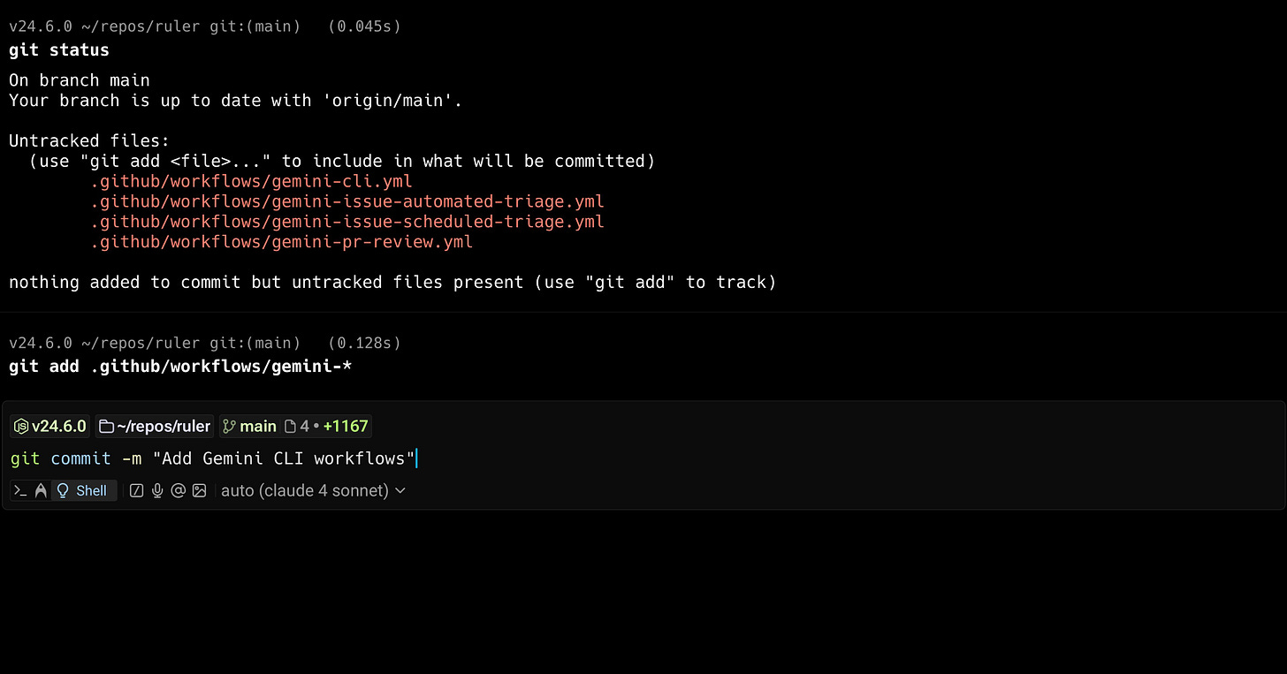Click the chevron next to the model selector
Viewport: 1287px width, 674px height.
point(400,490)
